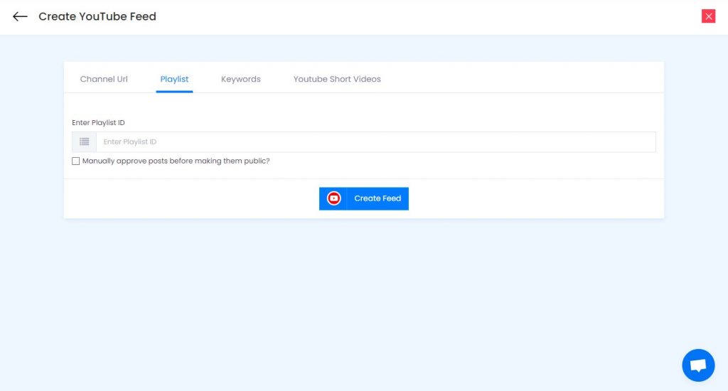This screenshot has width=728, height=391.
Task: Click the 'Enter Playlist ID' label text
Action: point(98,122)
